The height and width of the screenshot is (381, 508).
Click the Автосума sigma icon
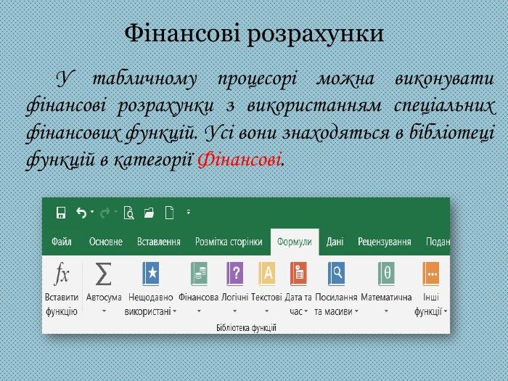[x=103, y=274]
